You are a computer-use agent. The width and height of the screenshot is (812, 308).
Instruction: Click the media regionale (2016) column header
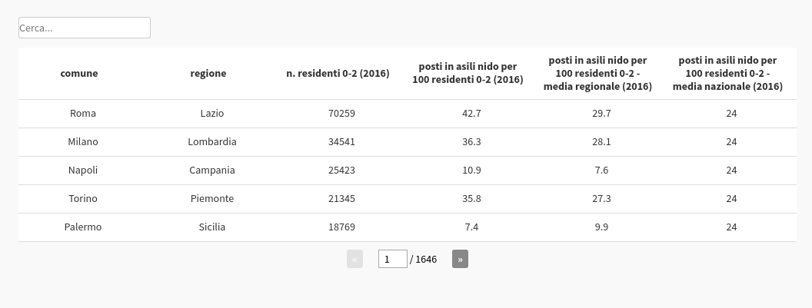click(597, 73)
